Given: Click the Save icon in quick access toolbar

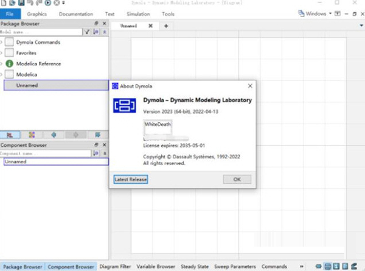Looking at the screenshot, I should pyautogui.click(x=21, y=3).
